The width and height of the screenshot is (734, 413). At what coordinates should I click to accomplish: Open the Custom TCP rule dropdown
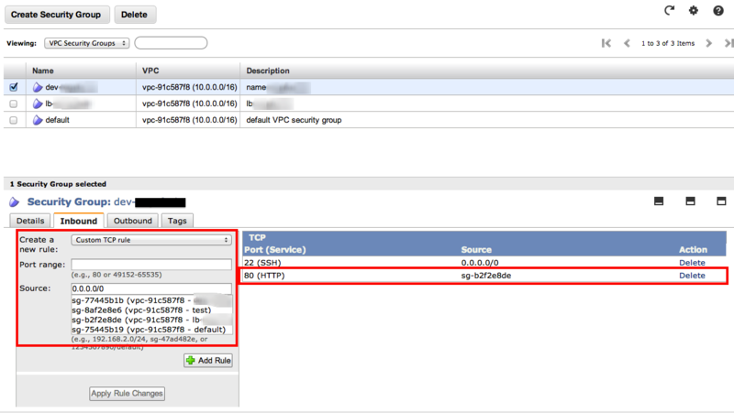(151, 240)
